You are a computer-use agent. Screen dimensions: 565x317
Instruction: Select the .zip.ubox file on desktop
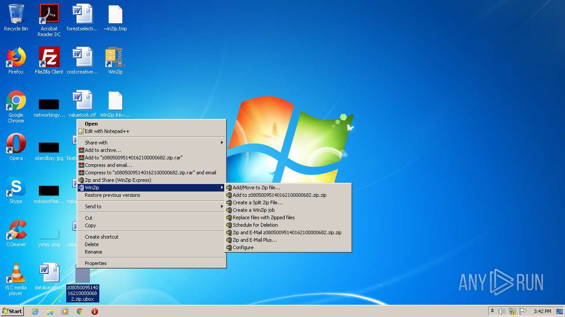pyautogui.click(x=83, y=285)
